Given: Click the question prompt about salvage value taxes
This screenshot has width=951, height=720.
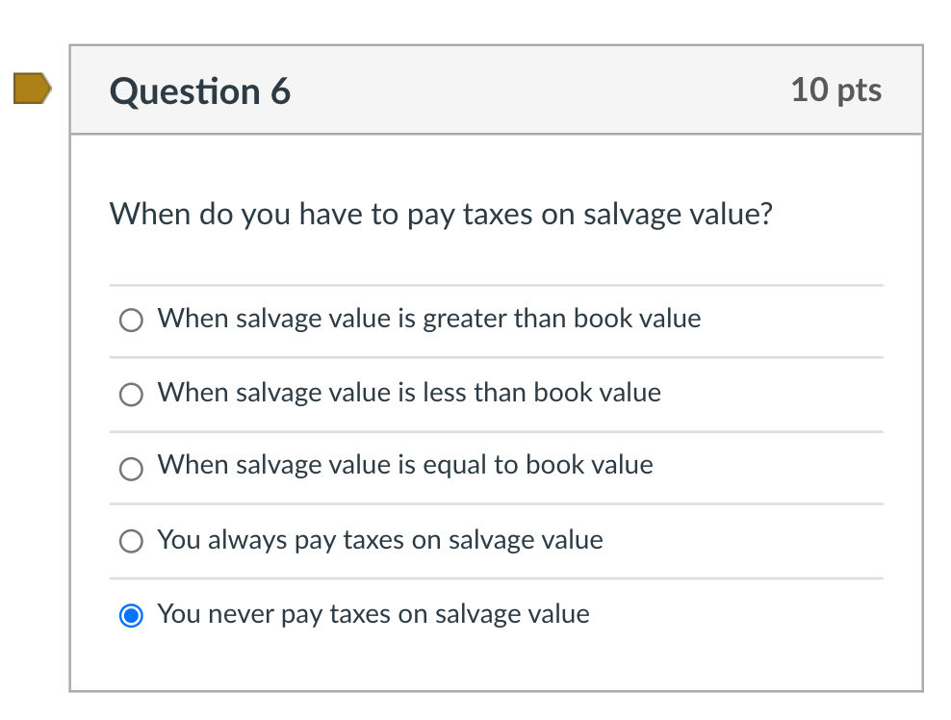Looking at the screenshot, I should pyautogui.click(x=445, y=214).
